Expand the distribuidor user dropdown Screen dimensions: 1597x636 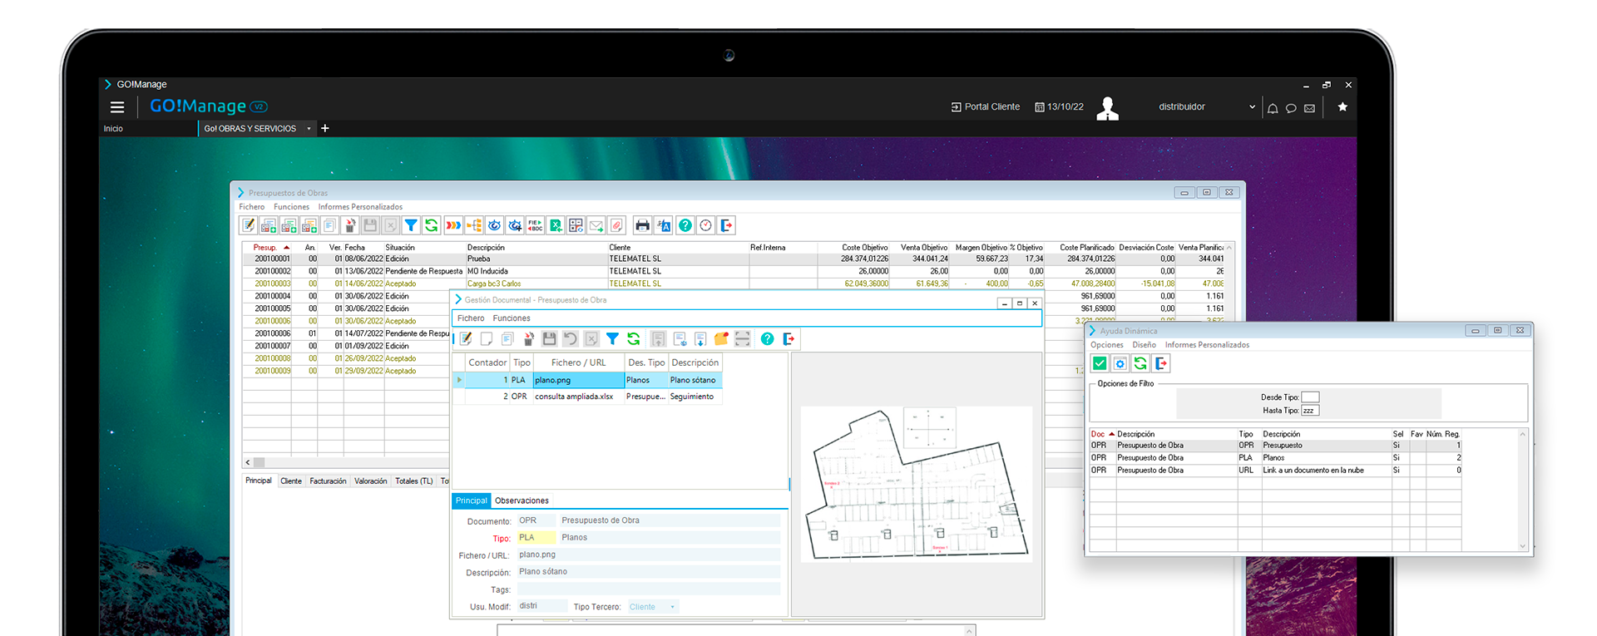click(x=1252, y=107)
